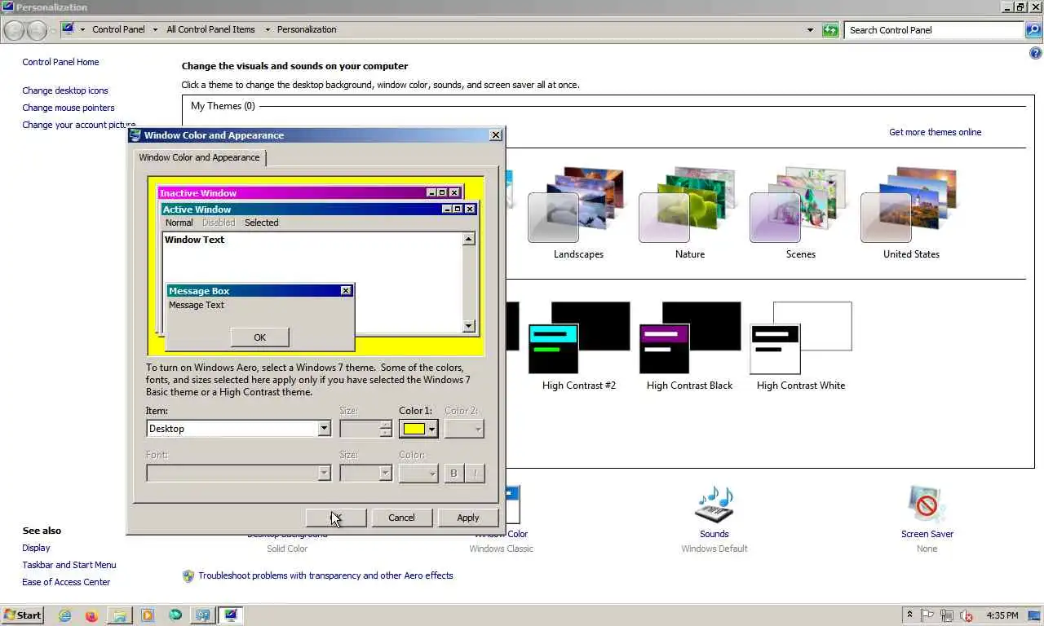Open the Screen Saver icon
This screenshot has height=626, width=1044.
[927, 505]
